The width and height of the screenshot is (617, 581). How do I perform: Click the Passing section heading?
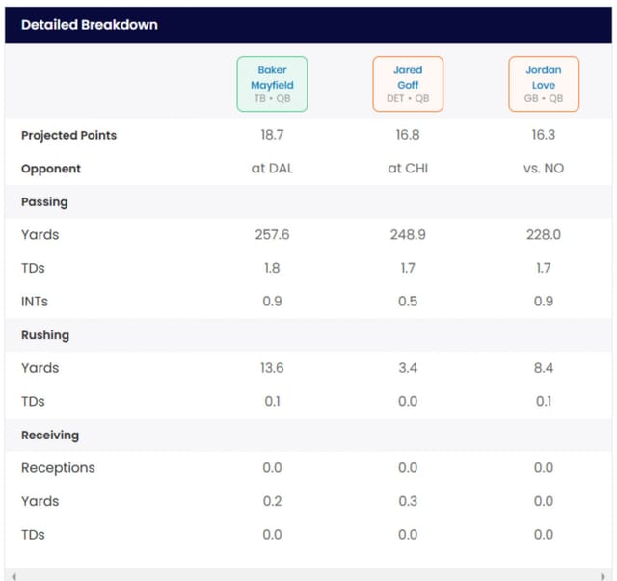[44, 201]
